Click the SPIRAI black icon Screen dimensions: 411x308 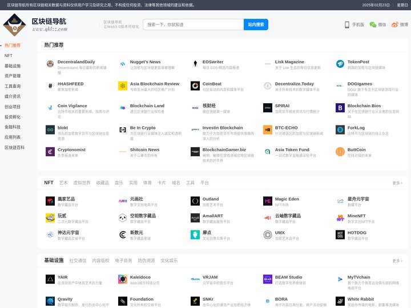[x=268, y=108]
